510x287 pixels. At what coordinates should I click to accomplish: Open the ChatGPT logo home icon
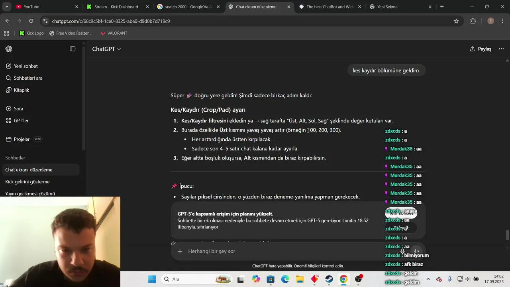pos(9,49)
